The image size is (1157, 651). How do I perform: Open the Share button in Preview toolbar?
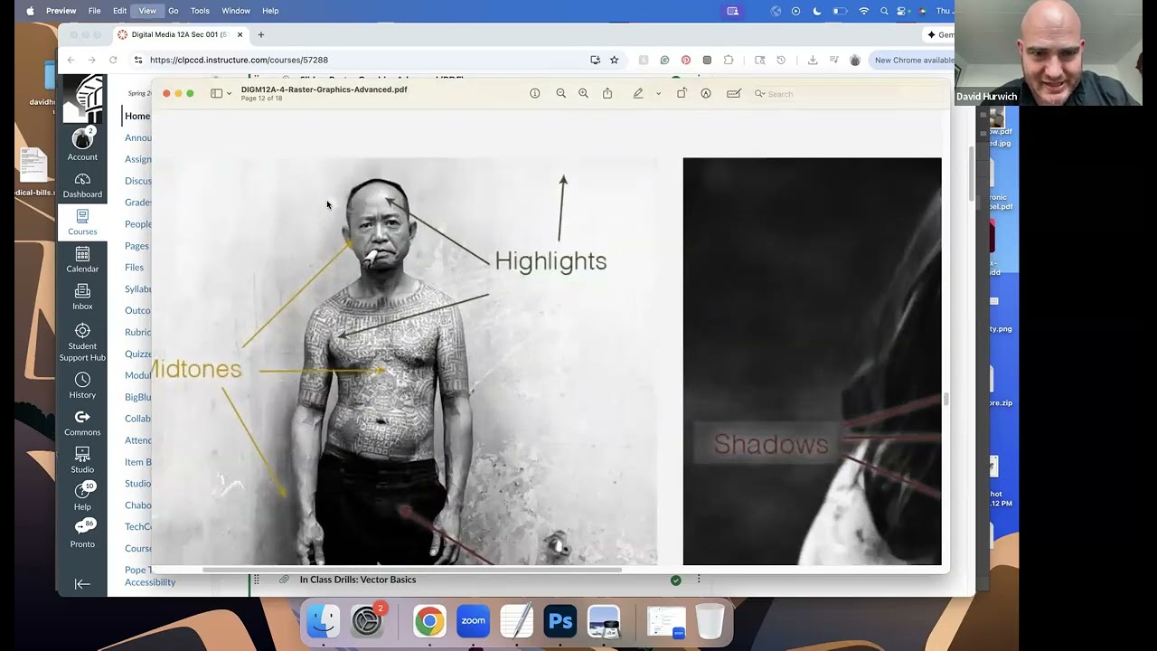[x=607, y=93]
